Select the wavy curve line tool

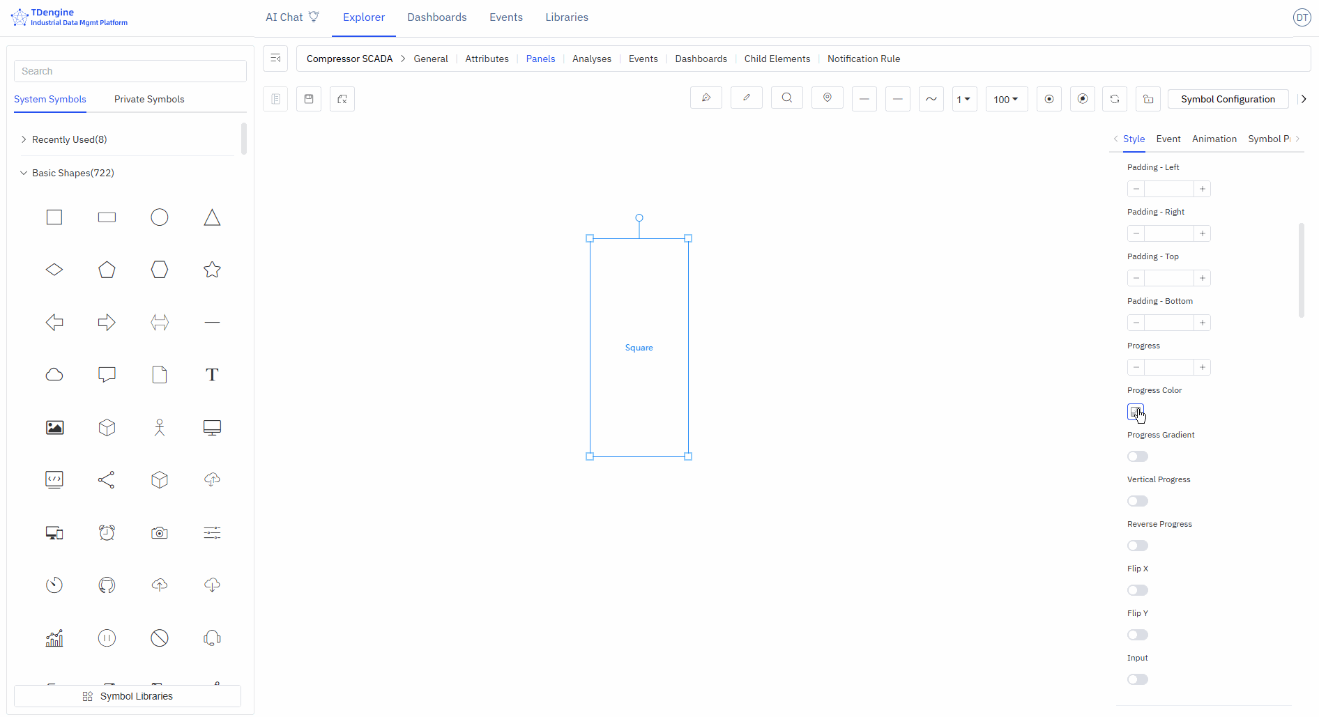click(x=931, y=98)
